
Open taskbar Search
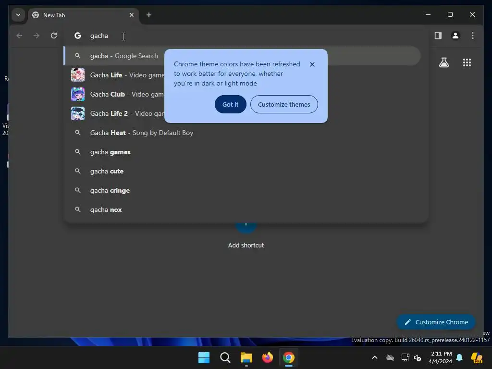click(225, 357)
